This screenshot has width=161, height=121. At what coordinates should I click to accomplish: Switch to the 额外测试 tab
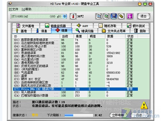(136, 26)
